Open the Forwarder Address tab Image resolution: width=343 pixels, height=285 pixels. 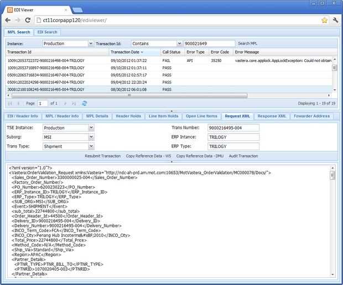(311, 116)
